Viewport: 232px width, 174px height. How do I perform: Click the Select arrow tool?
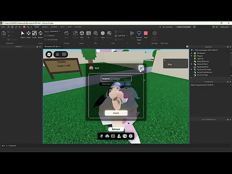(23, 34)
